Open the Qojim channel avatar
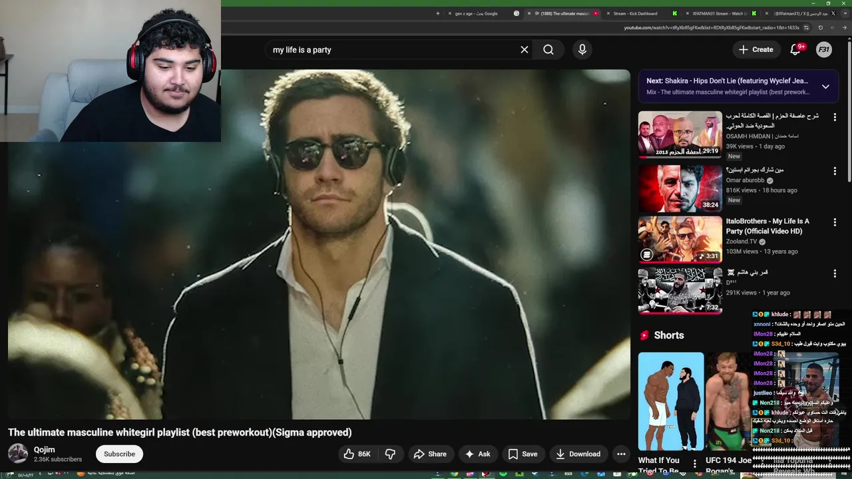The image size is (852, 479). click(x=18, y=454)
